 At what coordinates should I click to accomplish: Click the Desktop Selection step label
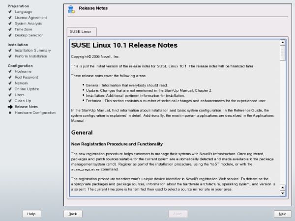(29, 35)
